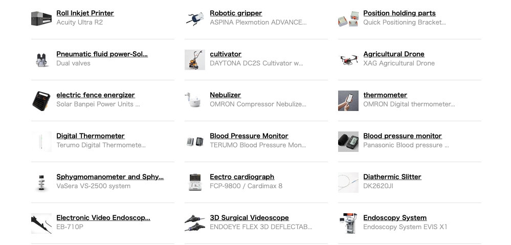
Task: Click the Agricultural Drone thumbnail image
Action: pyautogui.click(x=348, y=60)
